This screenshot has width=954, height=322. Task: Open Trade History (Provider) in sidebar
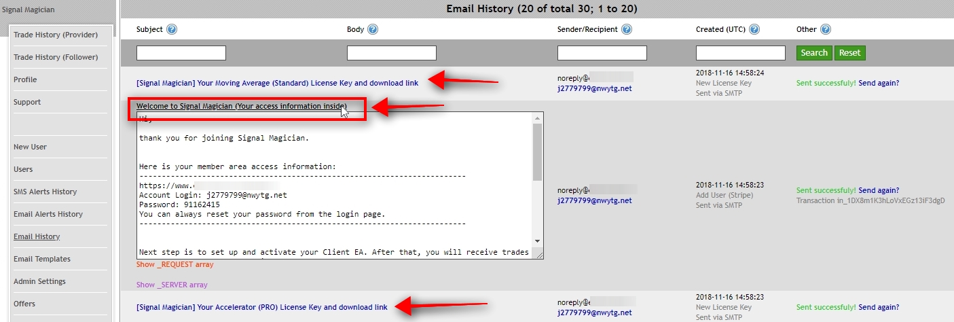tap(56, 35)
